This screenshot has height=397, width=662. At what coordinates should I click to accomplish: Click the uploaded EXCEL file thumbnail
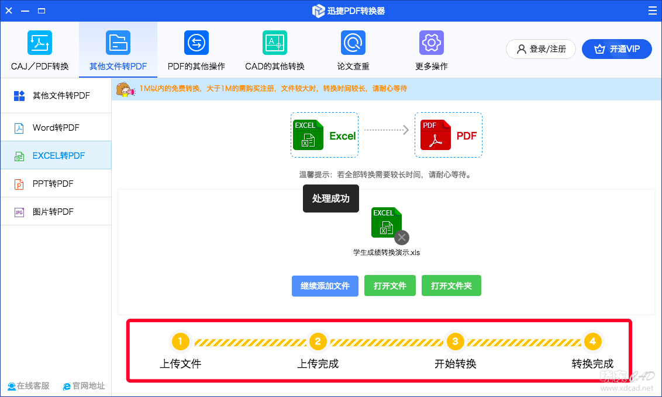click(x=387, y=222)
